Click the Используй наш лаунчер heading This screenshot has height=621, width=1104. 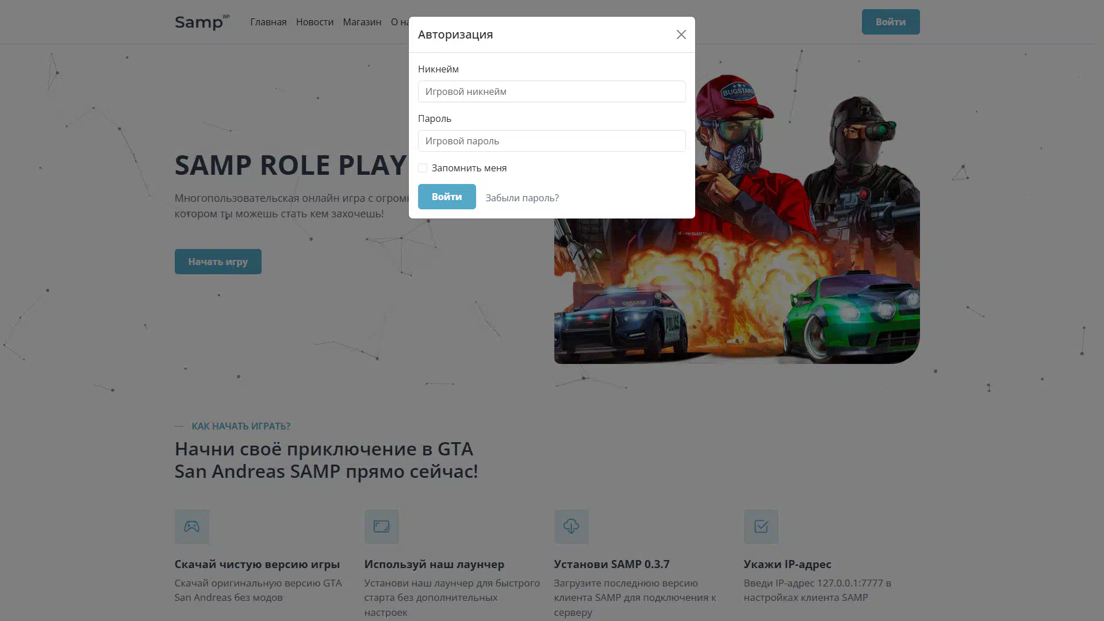[x=434, y=564]
